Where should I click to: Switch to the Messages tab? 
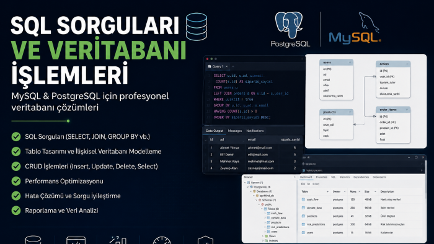[235, 131]
